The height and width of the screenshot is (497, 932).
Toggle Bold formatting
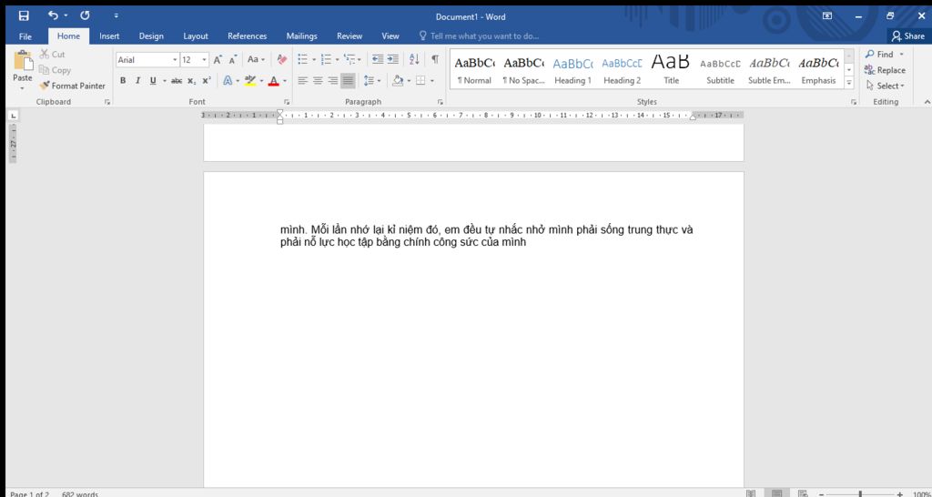click(x=123, y=81)
